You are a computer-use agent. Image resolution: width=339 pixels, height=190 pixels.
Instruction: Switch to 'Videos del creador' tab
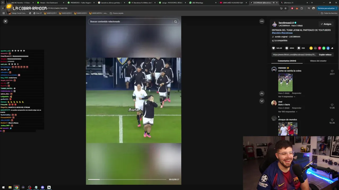click(x=318, y=61)
